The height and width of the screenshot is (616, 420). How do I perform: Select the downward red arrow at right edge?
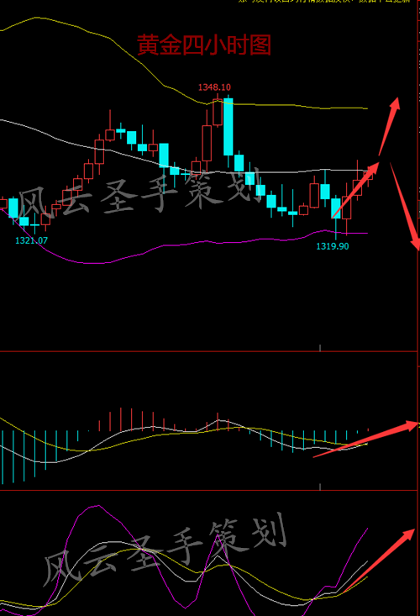pyautogui.click(x=404, y=206)
